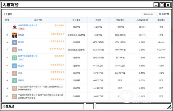This screenshot has height=111, width=173.
Task: Click the 股东名称 column header
Action: tap(38, 20)
